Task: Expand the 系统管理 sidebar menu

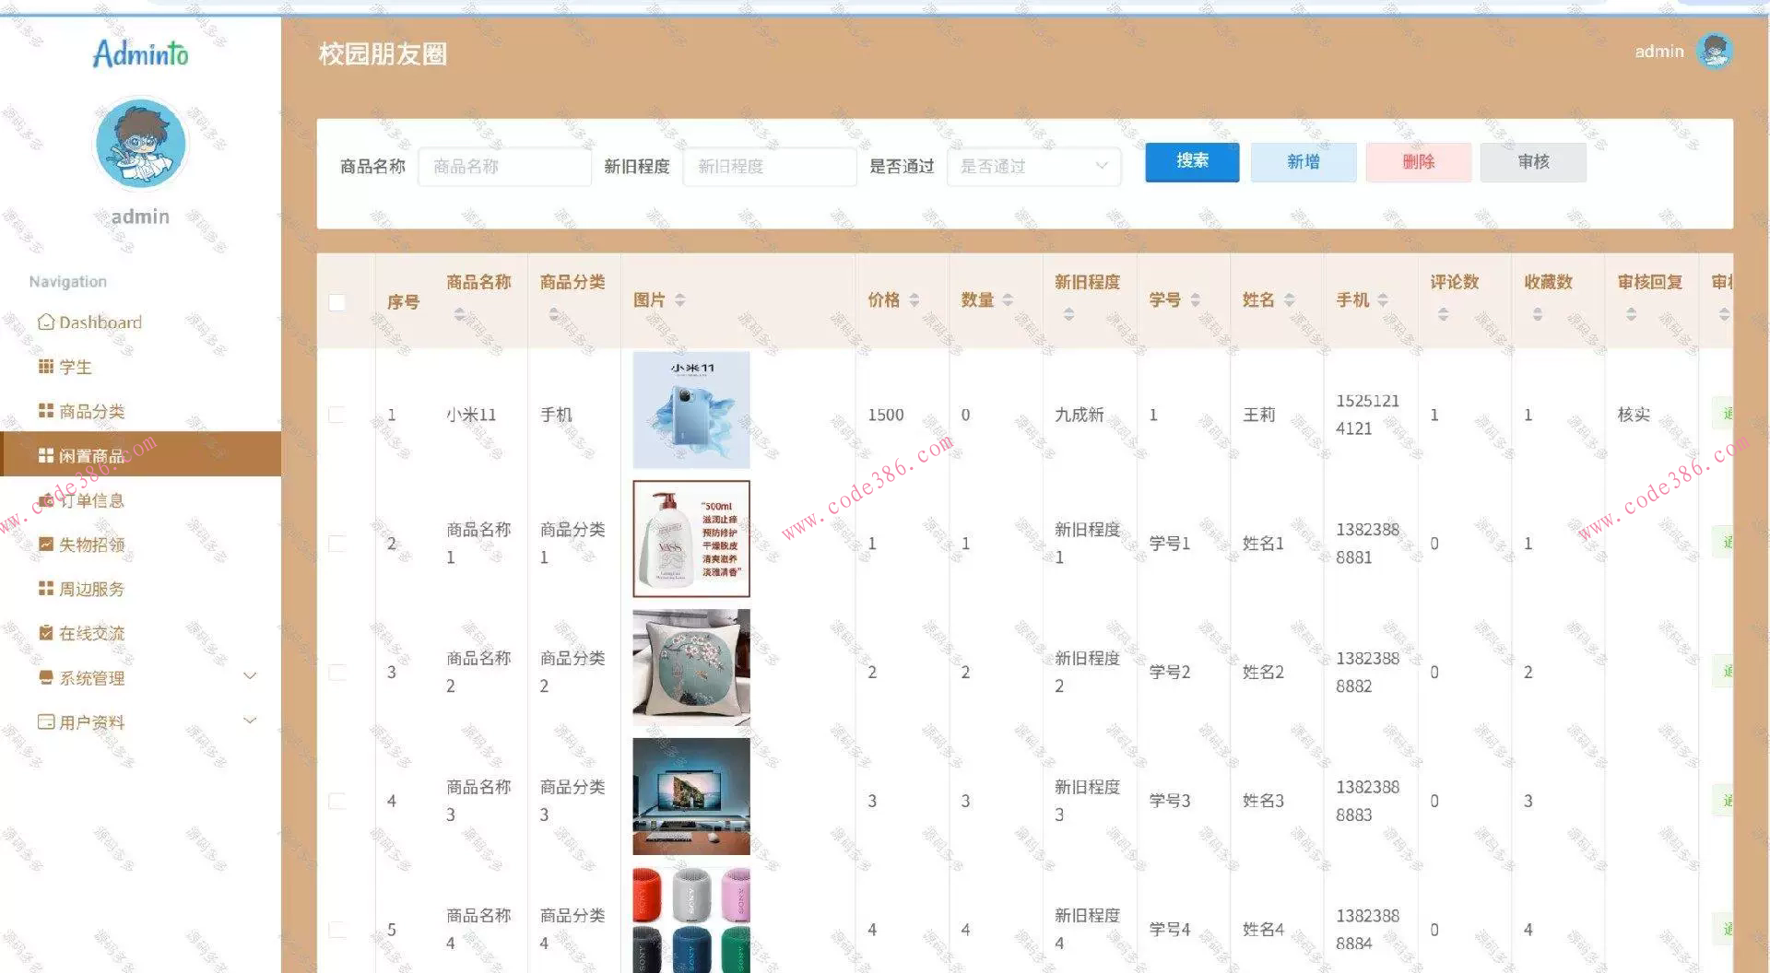Action: click(x=89, y=677)
